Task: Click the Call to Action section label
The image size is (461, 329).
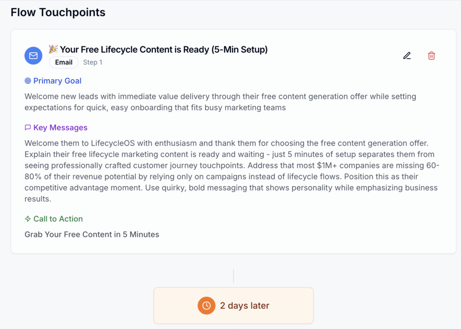Action: [58, 219]
